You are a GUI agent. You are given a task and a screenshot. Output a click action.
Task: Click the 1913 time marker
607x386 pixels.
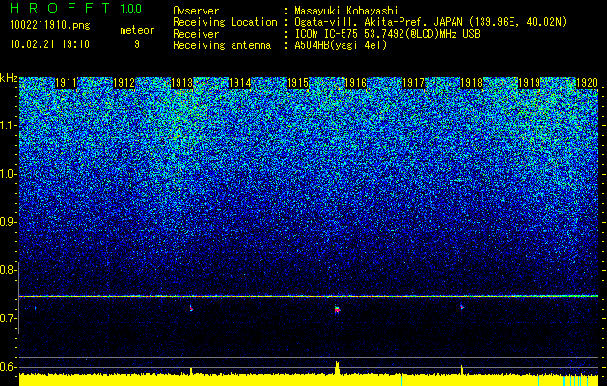pyautogui.click(x=182, y=83)
